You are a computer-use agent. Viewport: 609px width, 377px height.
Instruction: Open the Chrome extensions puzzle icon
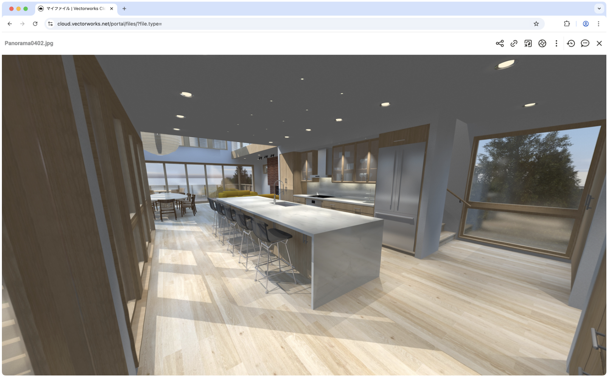567,24
